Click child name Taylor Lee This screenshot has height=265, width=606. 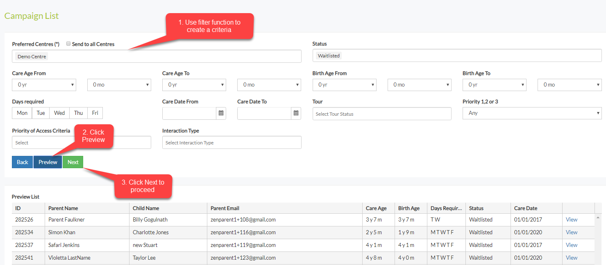(x=144, y=258)
